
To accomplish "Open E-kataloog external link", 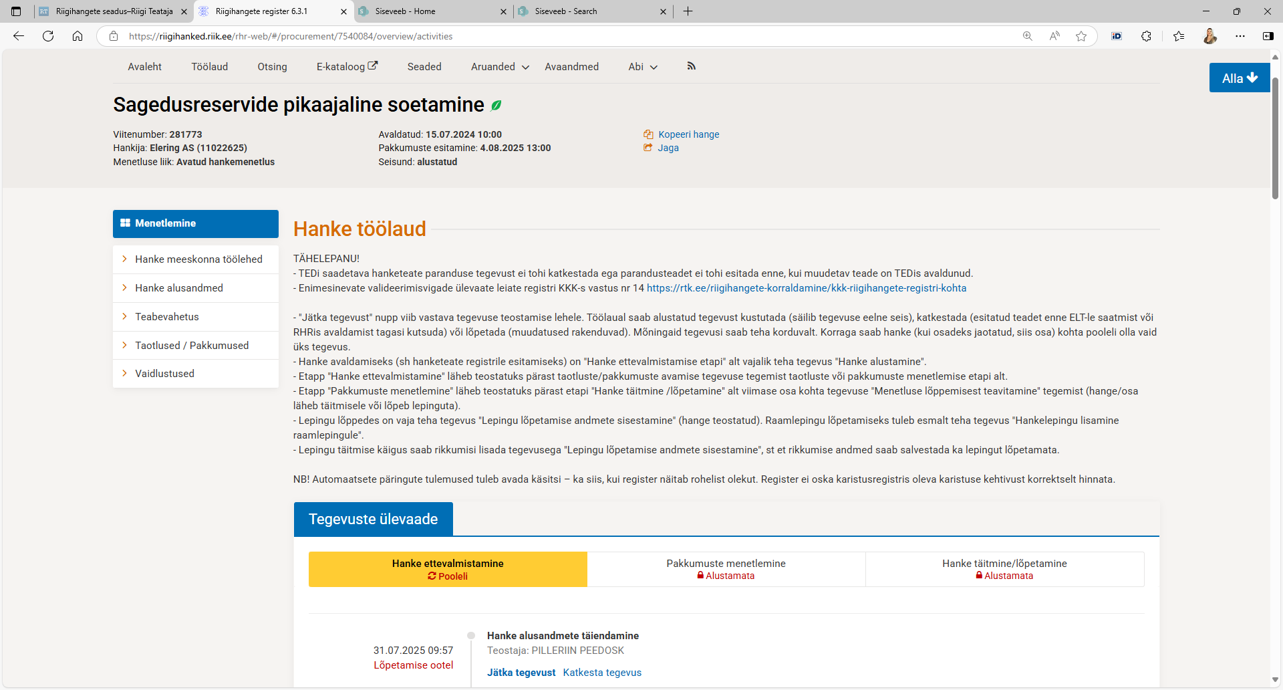I will (x=347, y=67).
